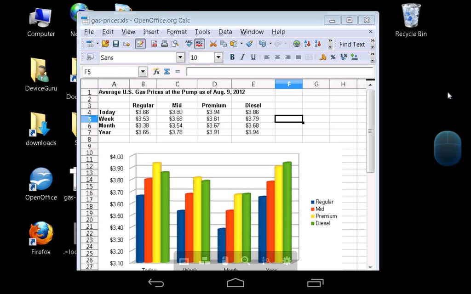Sort the data in ascending order
471x294 pixels.
[307, 44]
